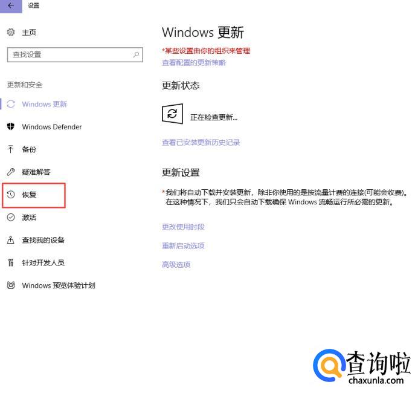
Task: Open the 备份 section
Action: [x=29, y=149]
